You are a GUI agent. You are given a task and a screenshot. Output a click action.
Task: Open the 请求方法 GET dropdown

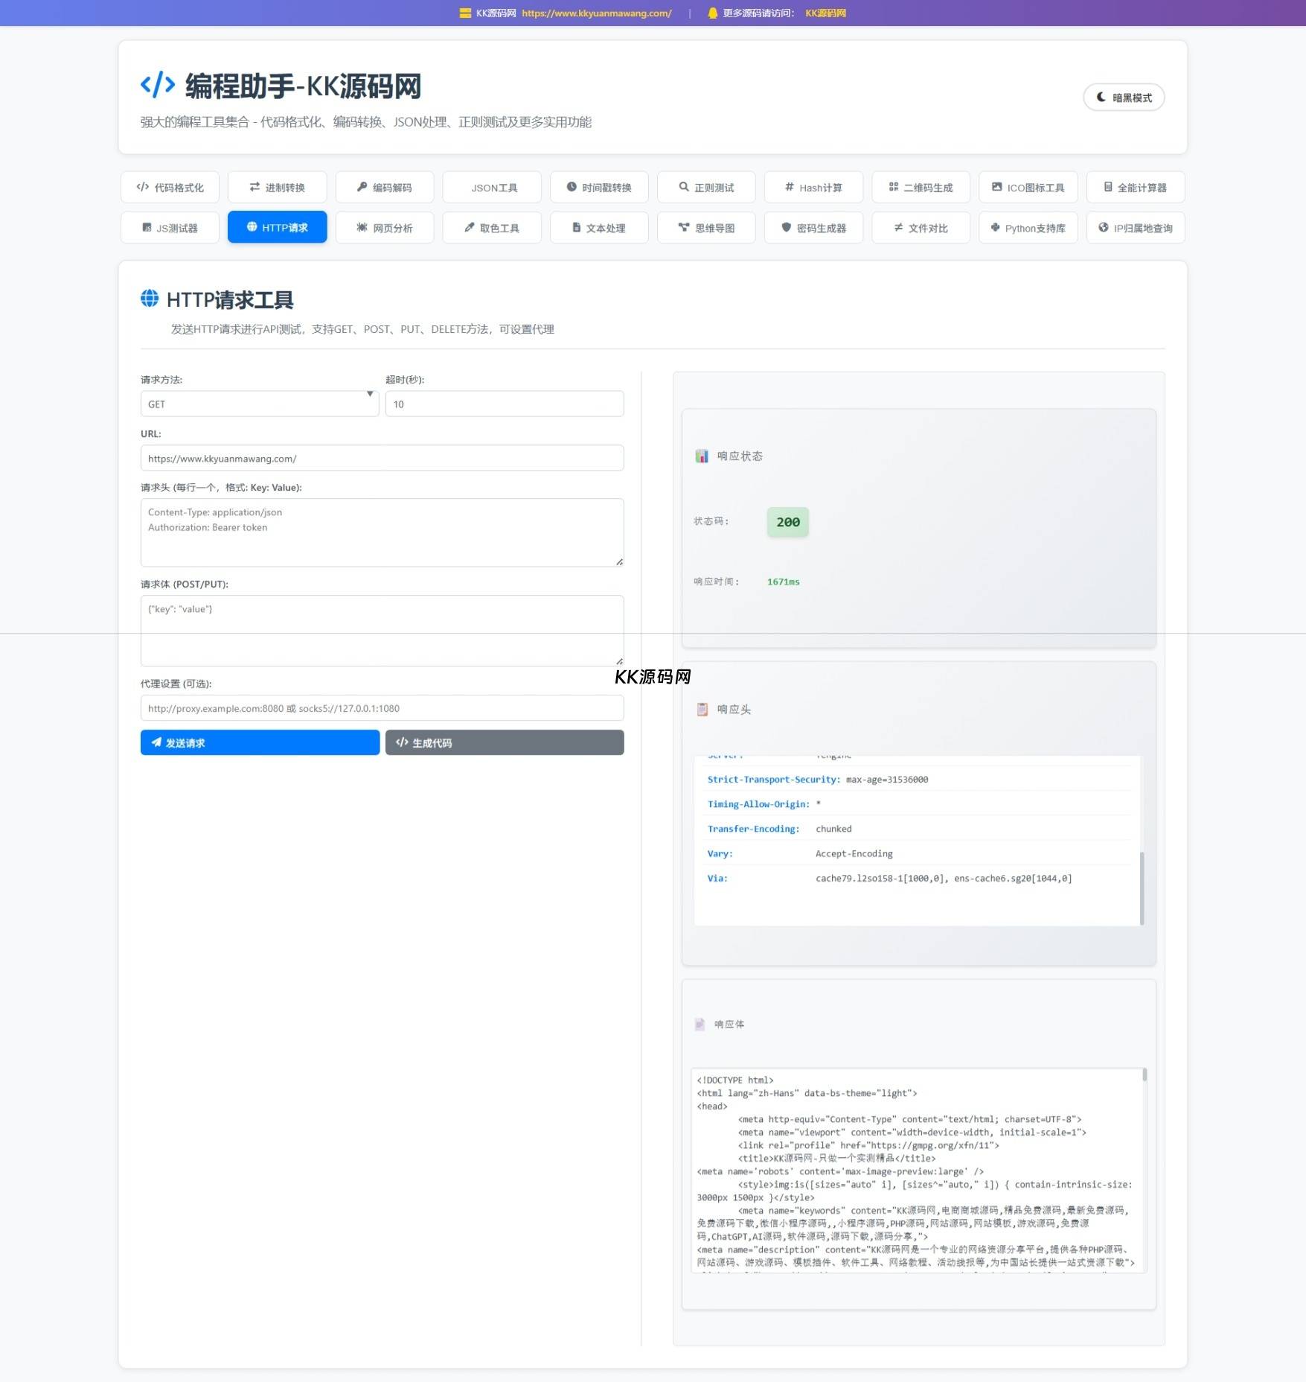(x=260, y=404)
